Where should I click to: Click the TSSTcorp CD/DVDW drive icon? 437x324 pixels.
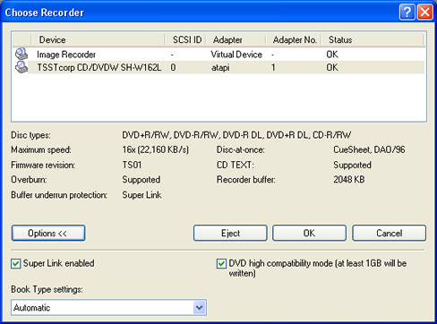pyautogui.click(x=21, y=67)
